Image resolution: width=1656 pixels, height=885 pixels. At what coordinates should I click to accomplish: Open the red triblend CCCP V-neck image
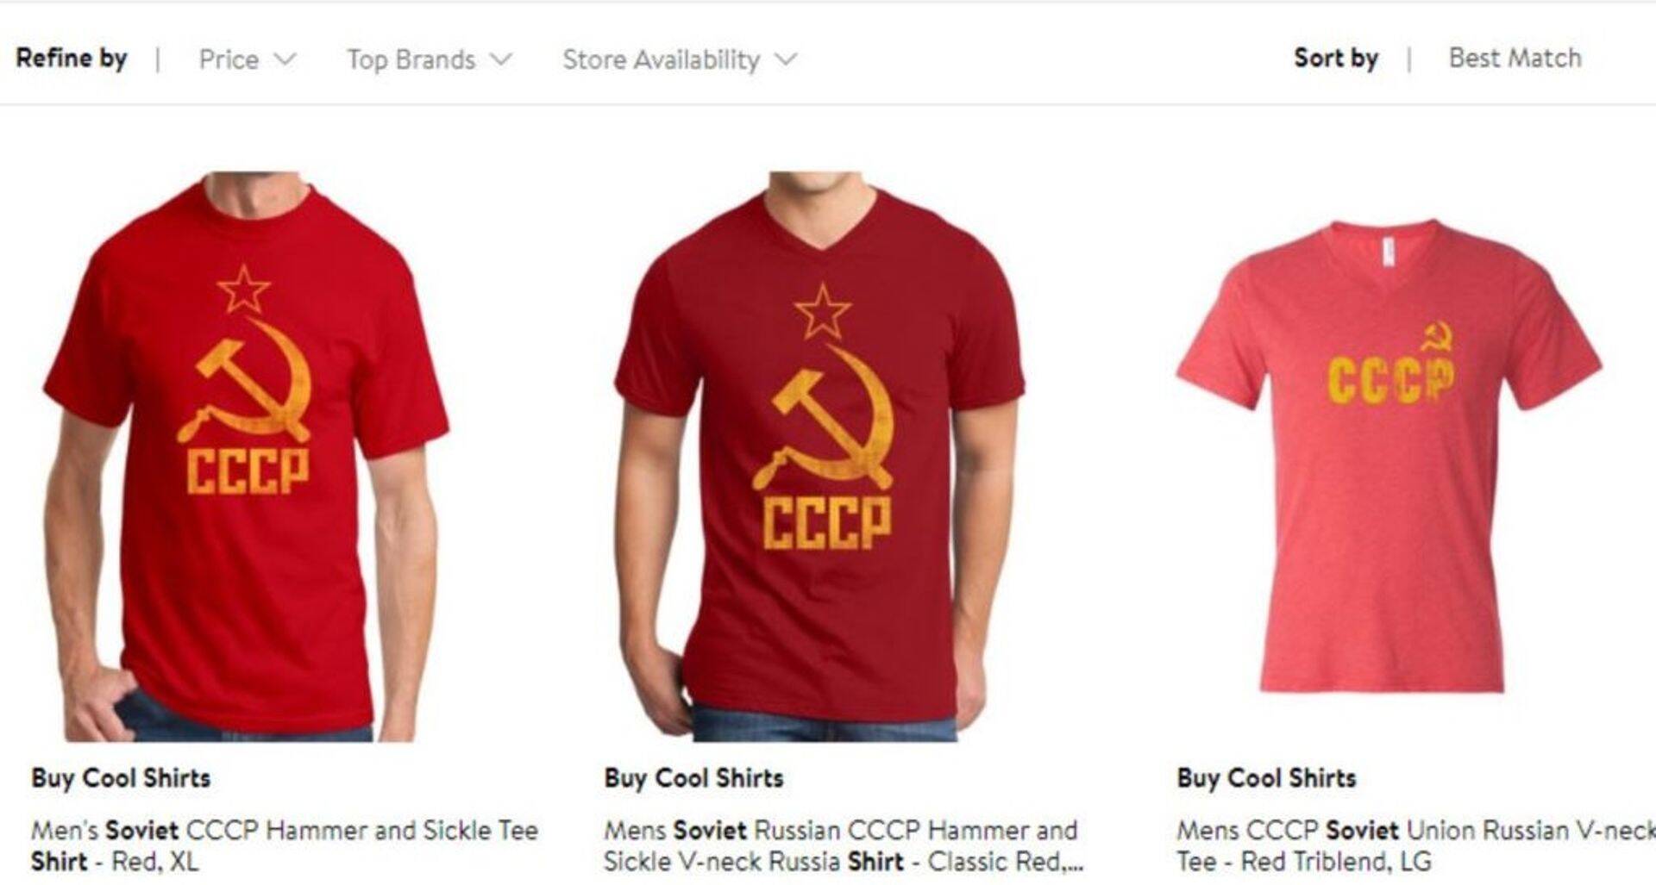pos(1389,457)
